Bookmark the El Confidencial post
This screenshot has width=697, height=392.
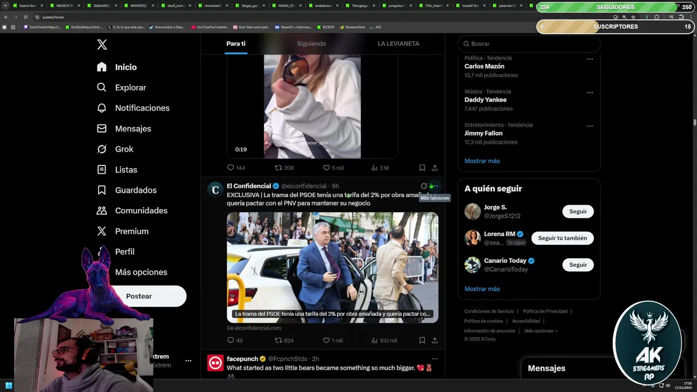[x=422, y=340]
